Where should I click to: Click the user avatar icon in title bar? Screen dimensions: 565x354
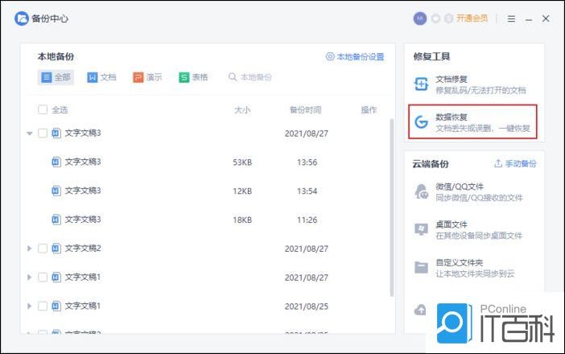click(419, 18)
